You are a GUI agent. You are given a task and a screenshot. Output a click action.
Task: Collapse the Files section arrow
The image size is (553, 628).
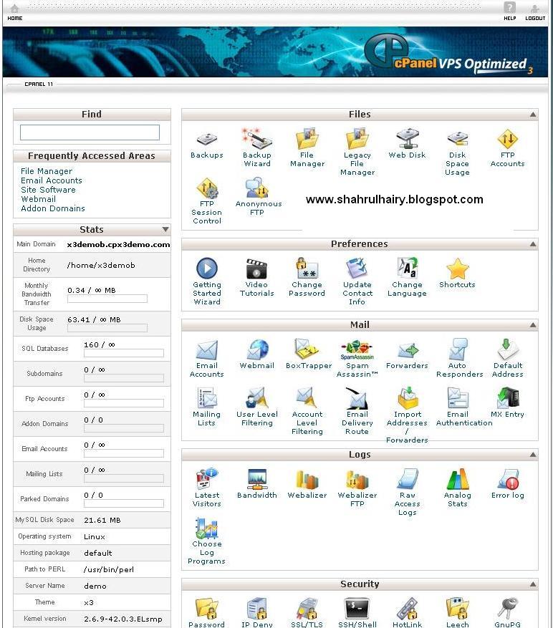[x=532, y=115]
